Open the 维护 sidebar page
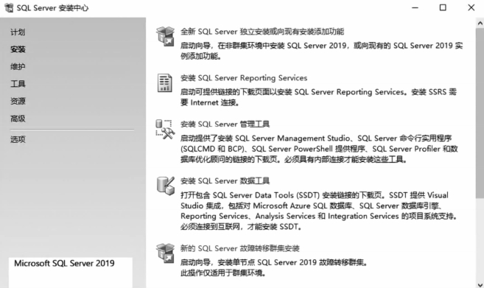Viewport: 484px width, 288px height. pos(18,67)
